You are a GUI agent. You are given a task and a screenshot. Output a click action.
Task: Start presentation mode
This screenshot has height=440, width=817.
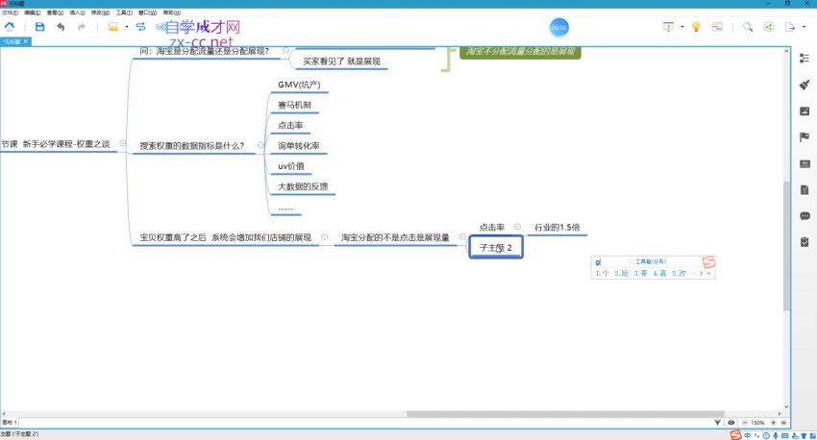tap(668, 27)
